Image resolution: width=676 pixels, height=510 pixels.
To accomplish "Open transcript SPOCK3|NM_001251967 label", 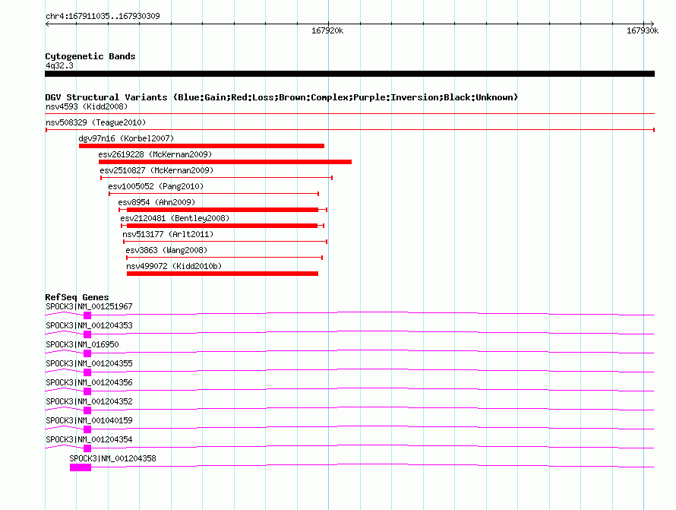I will point(89,306).
